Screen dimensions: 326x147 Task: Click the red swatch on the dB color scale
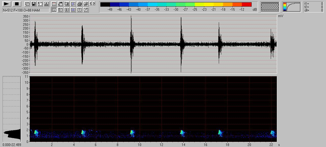(x=247, y=4)
